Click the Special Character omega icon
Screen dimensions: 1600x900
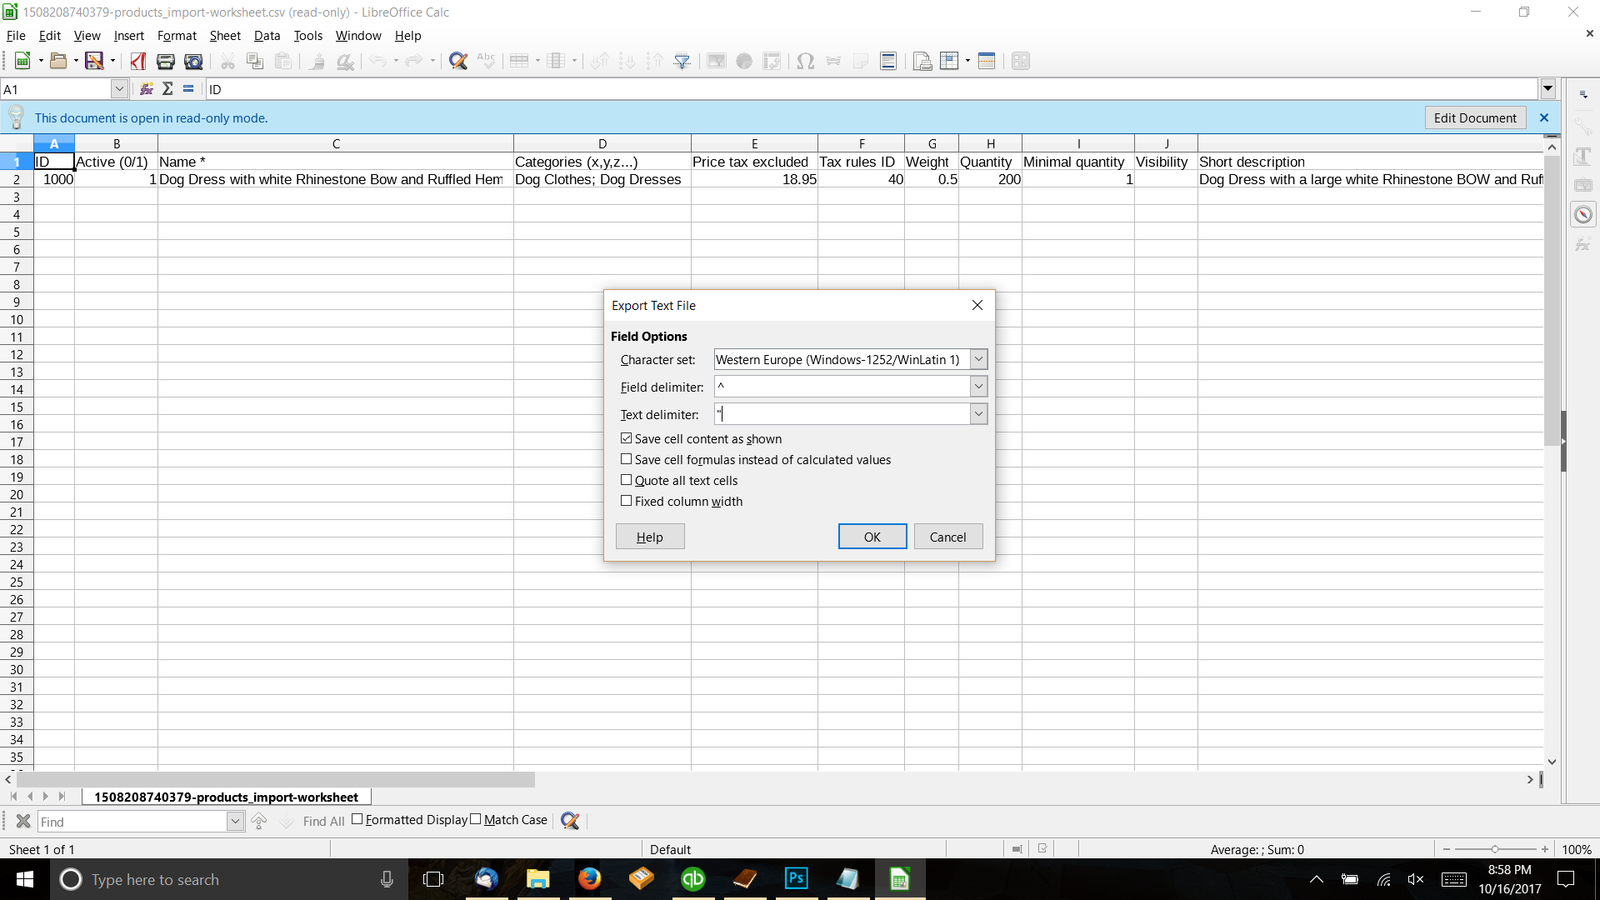pos(805,61)
